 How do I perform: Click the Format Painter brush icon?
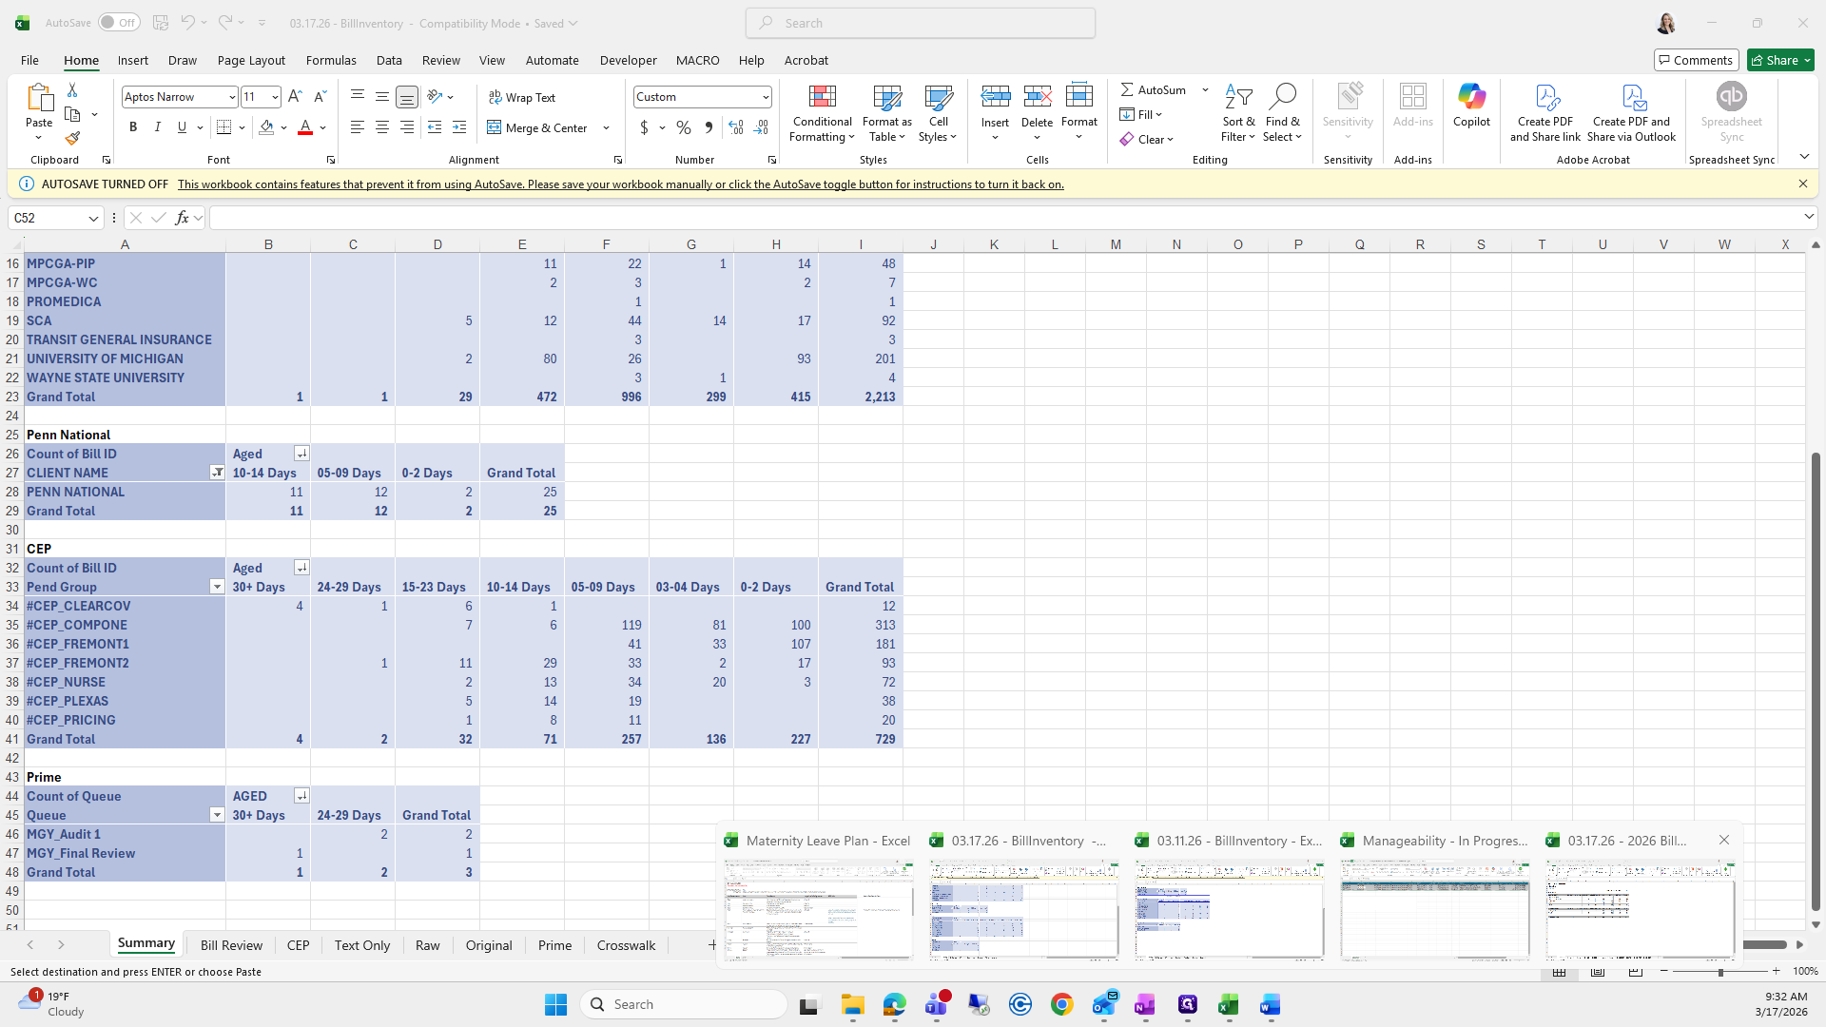72,139
